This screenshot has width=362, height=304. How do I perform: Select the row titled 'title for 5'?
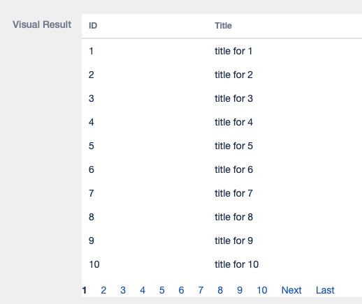222,146
